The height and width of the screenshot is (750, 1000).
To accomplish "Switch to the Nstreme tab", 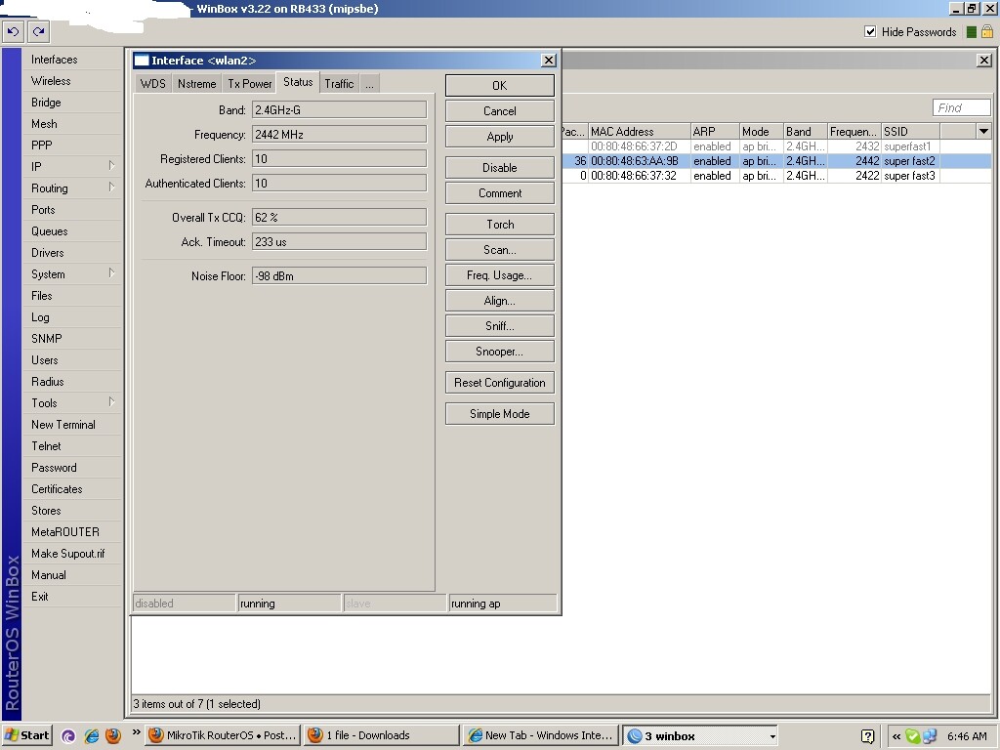I will (x=196, y=84).
